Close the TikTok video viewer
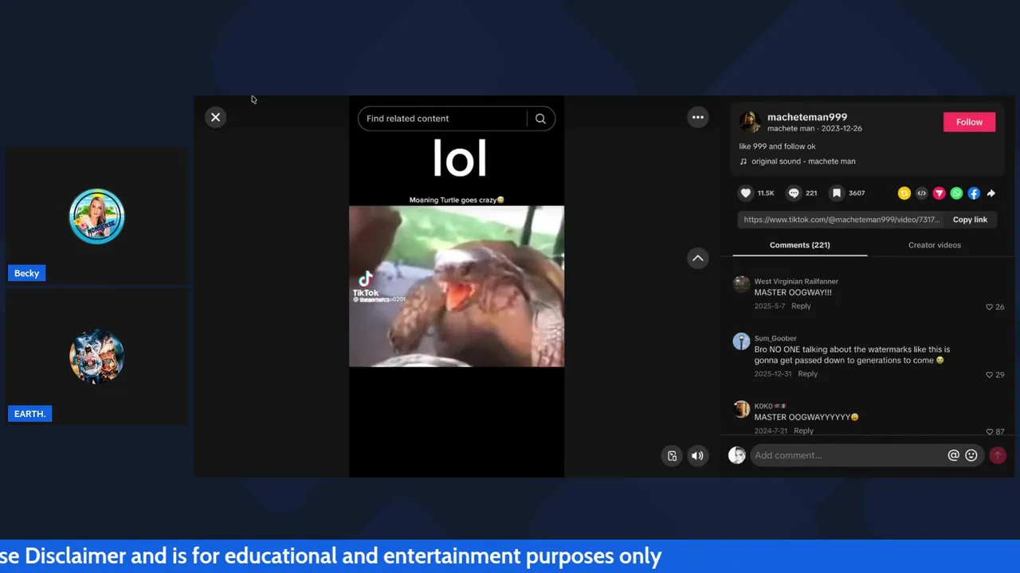This screenshot has width=1020, height=573. coord(215,117)
